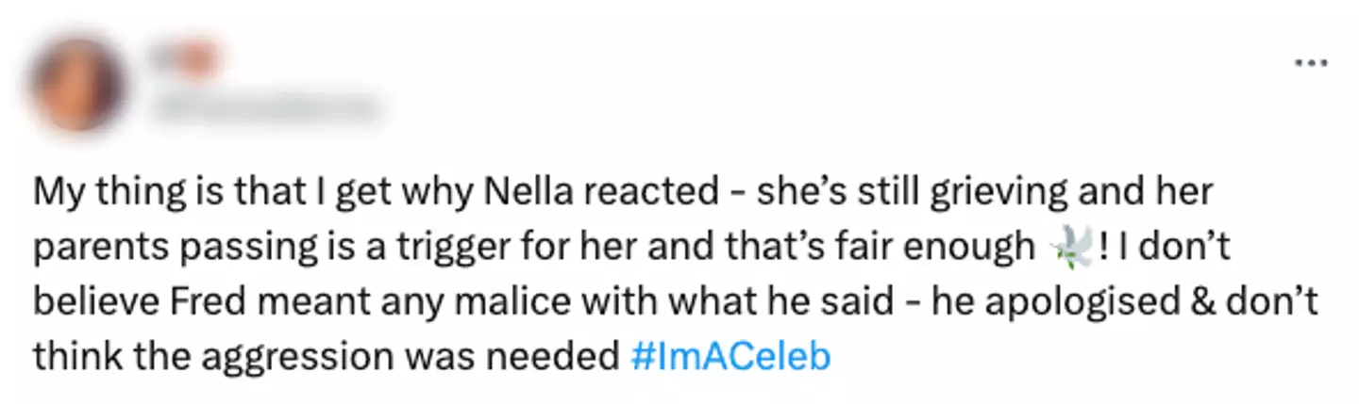Click the blurred profile avatar picture
The height and width of the screenshot is (404, 1359).
coord(77,86)
